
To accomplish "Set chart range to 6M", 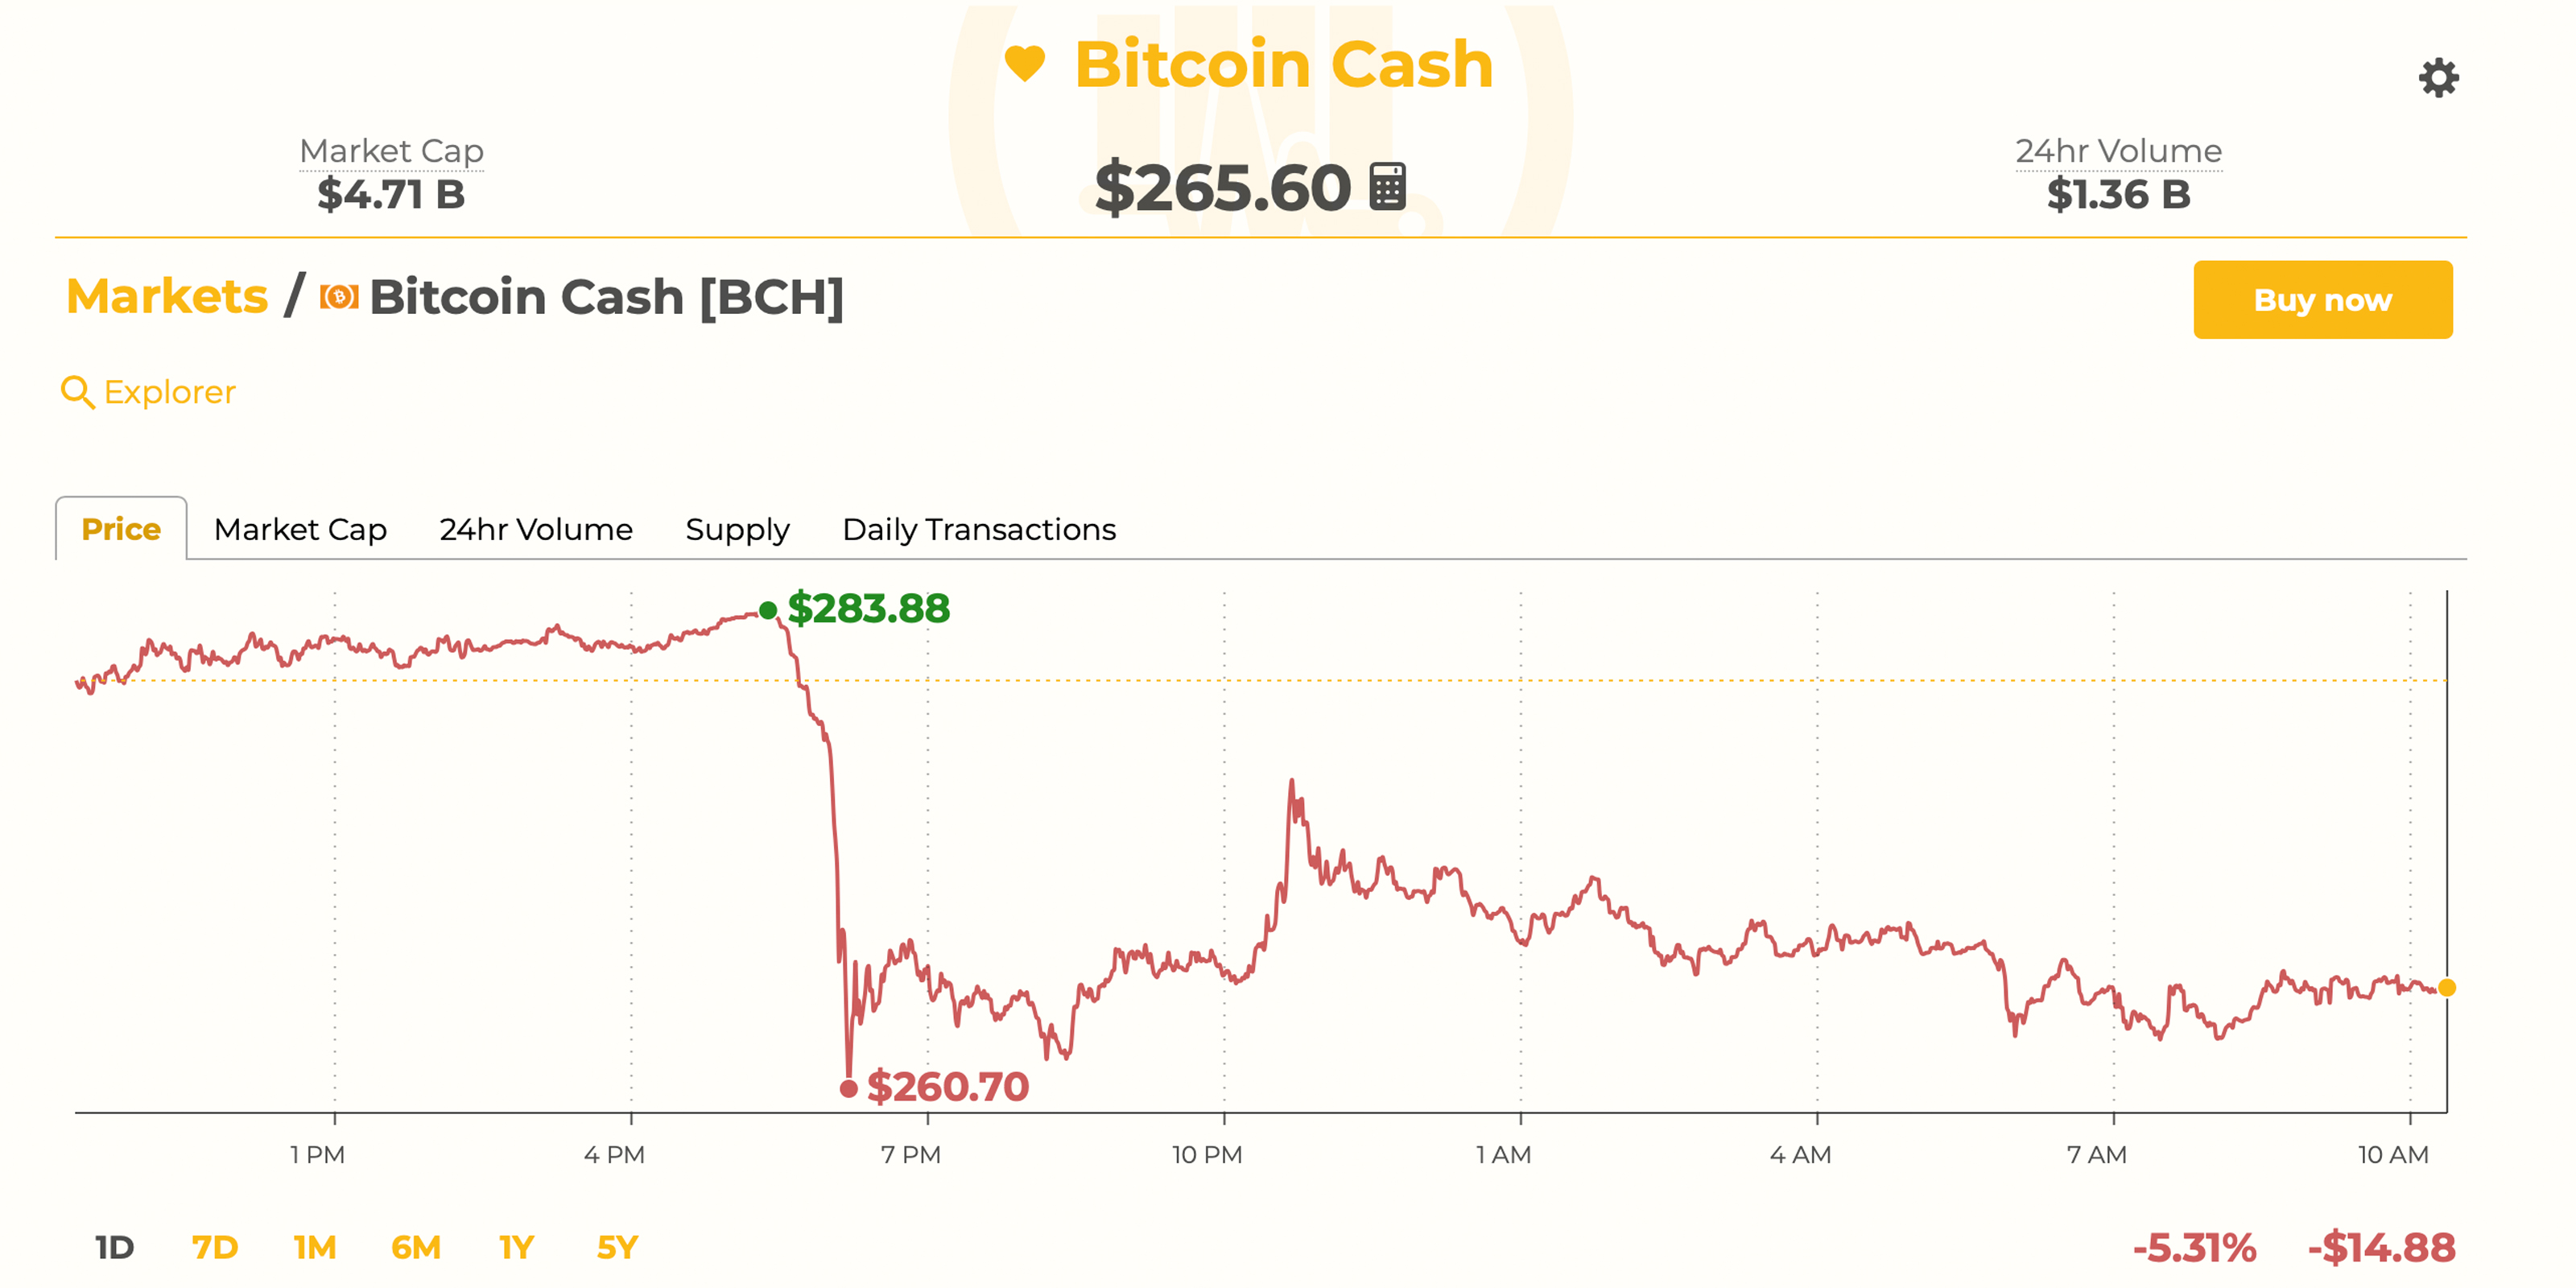I will coord(416,1247).
